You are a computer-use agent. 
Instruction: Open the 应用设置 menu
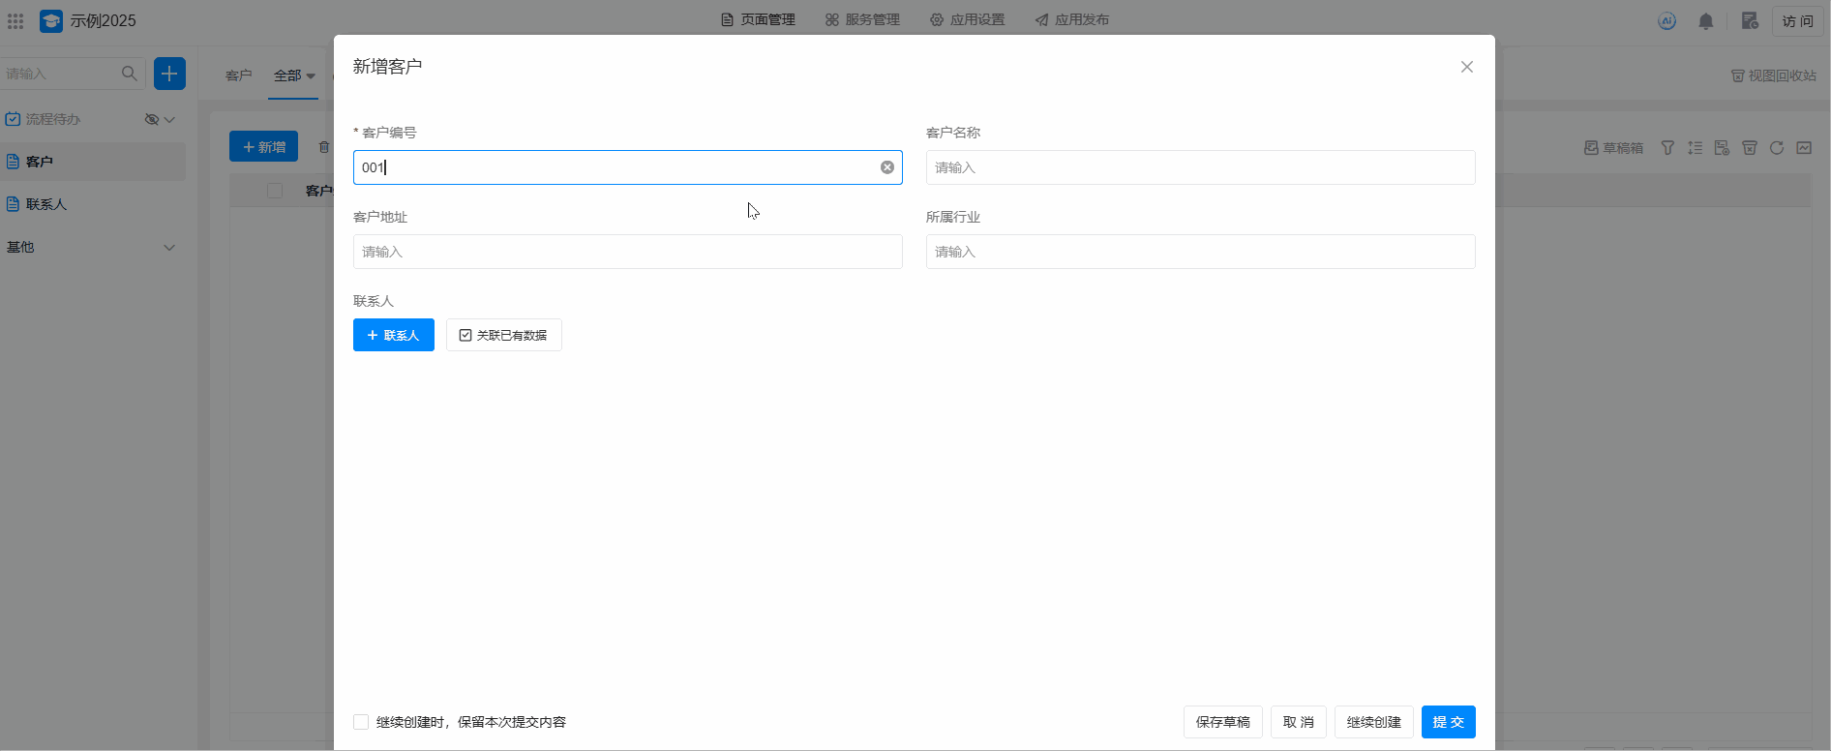[967, 19]
